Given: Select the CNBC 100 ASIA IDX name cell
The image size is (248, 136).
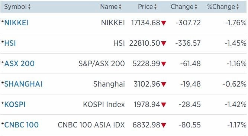Looking at the screenshot, I should pyautogui.click(x=91, y=125).
